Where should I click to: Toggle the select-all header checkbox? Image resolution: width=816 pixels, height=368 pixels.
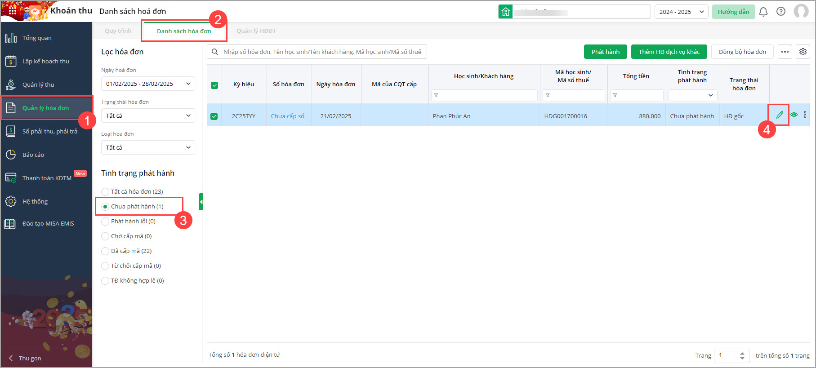pos(214,85)
